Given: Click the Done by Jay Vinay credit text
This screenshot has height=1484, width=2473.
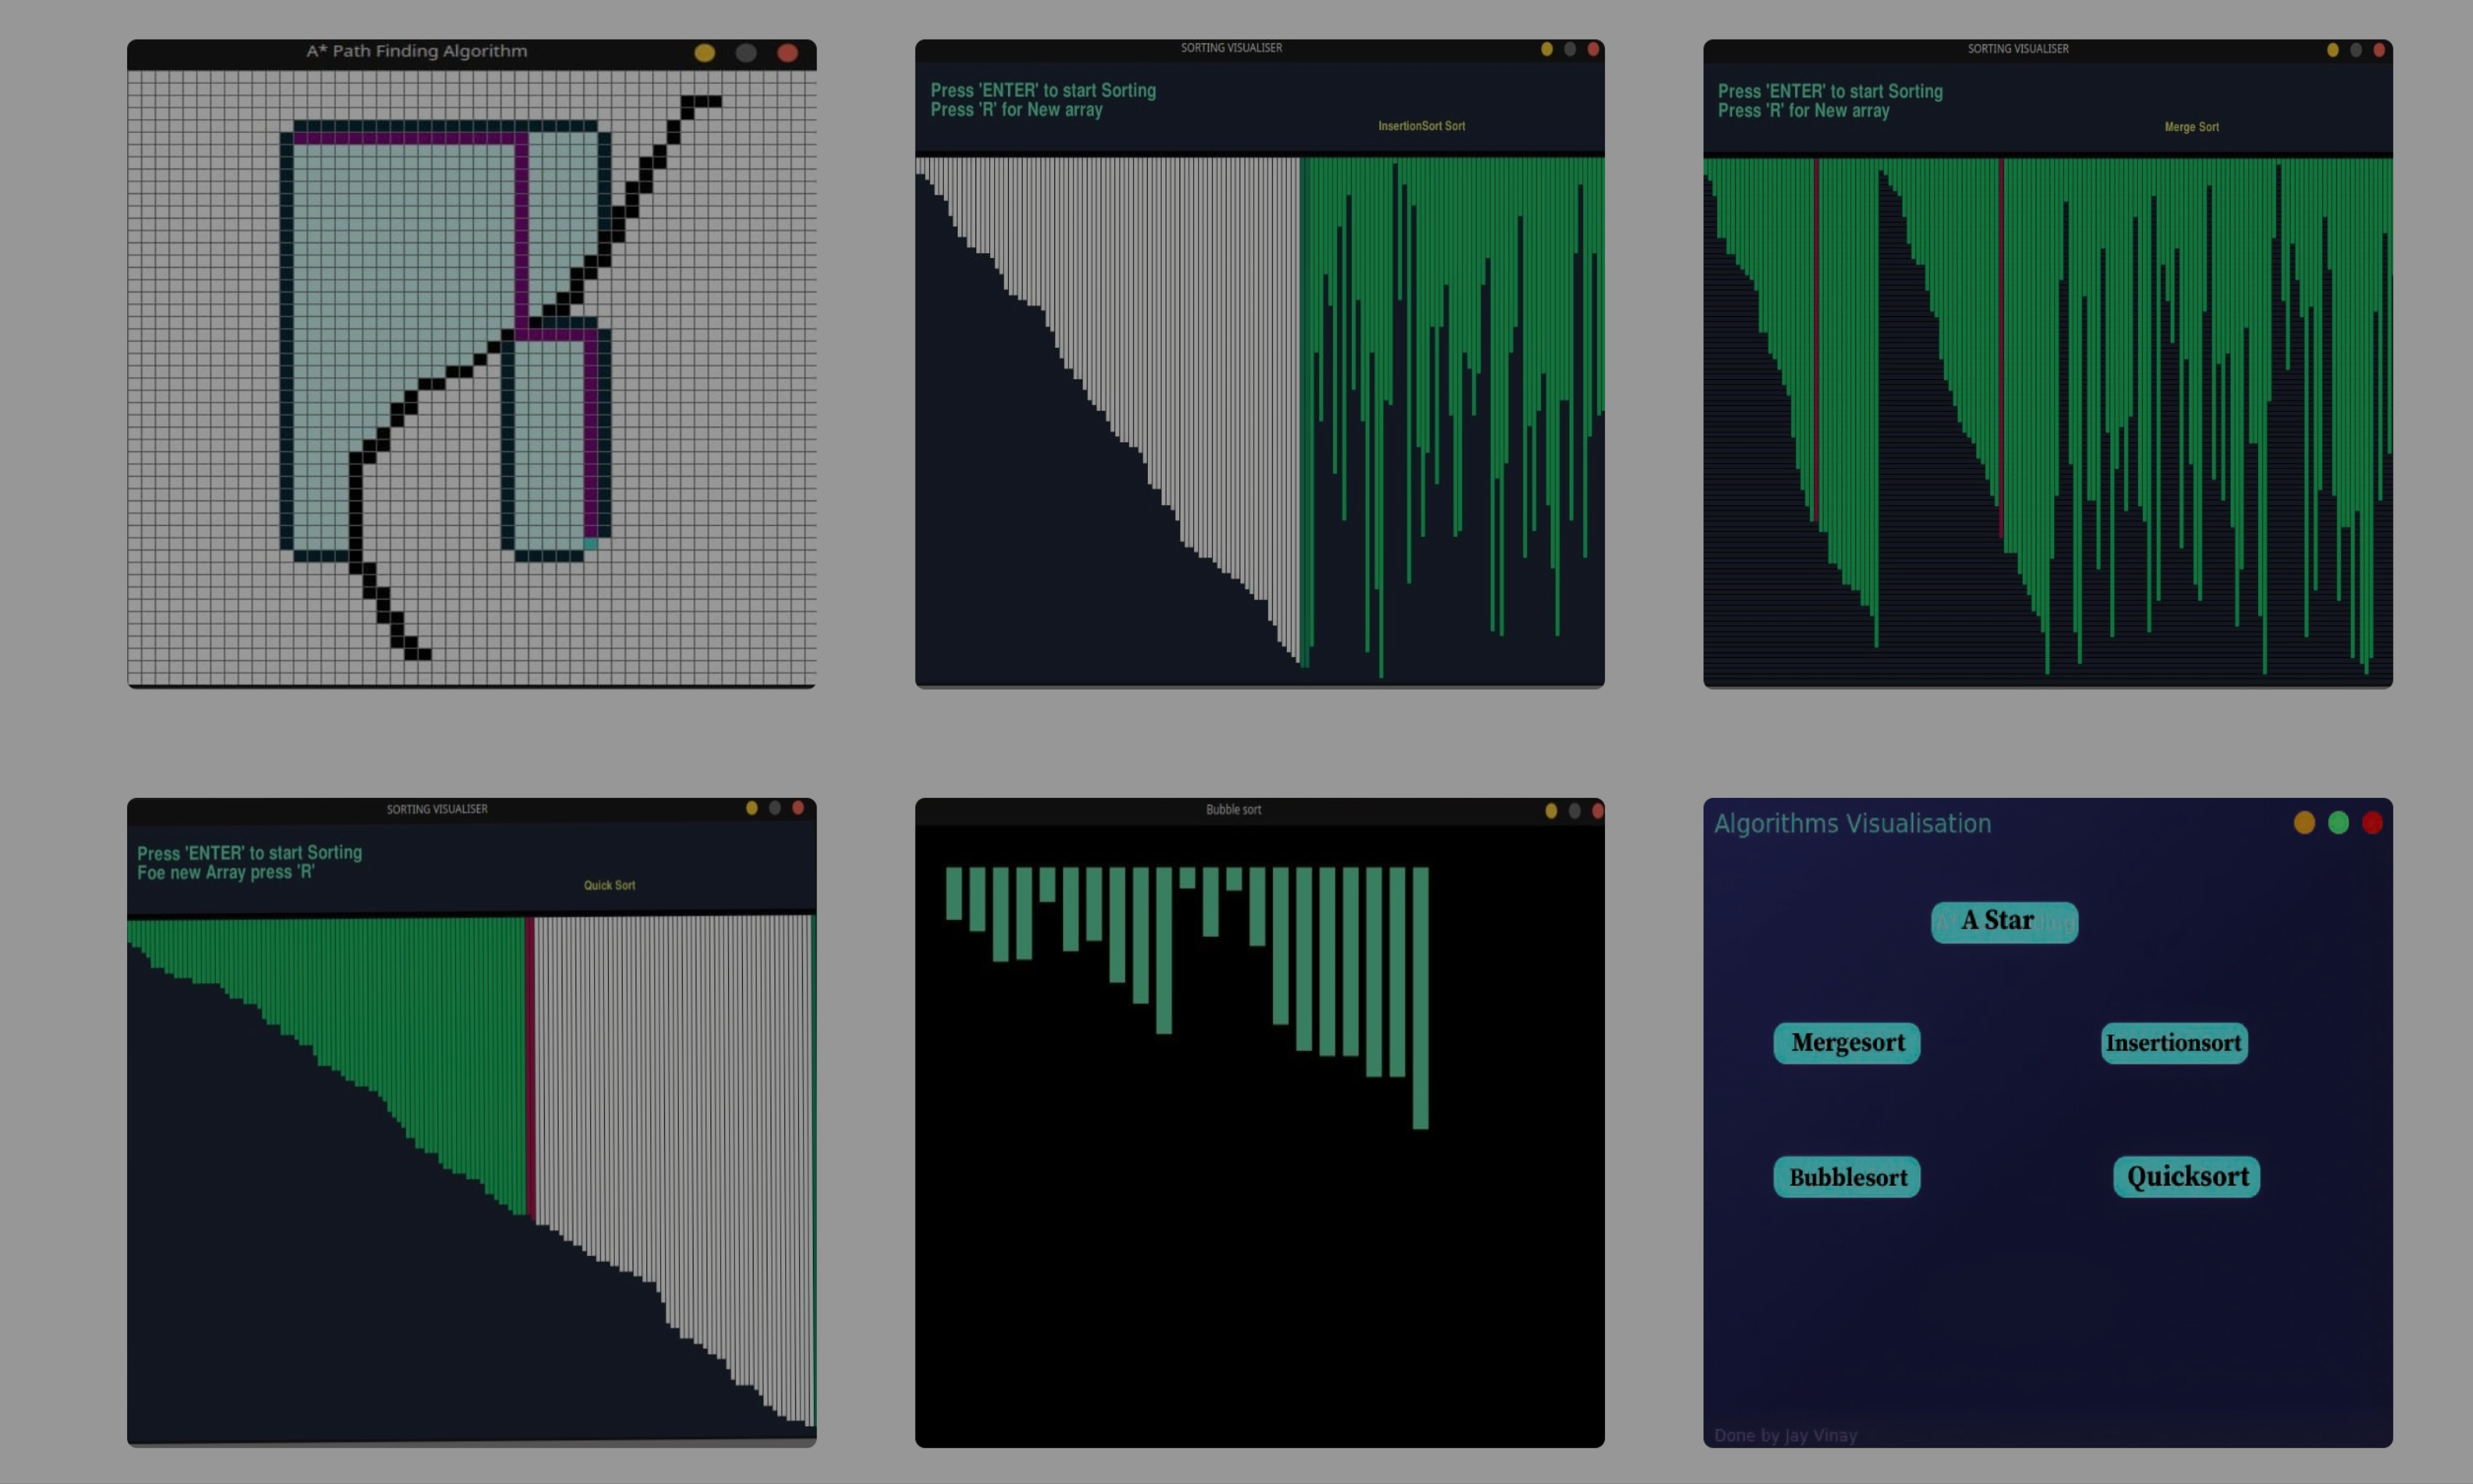Looking at the screenshot, I should pyautogui.click(x=1785, y=1435).
